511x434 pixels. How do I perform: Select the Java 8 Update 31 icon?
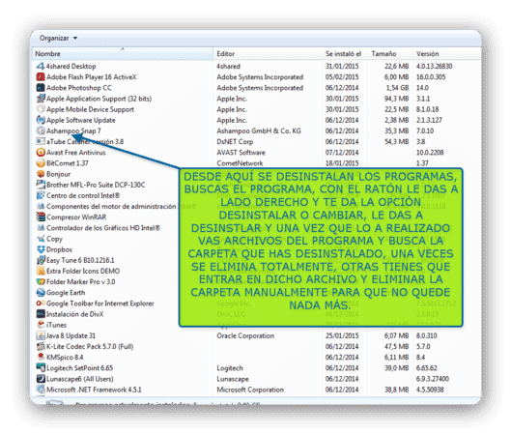pos(41,335)
